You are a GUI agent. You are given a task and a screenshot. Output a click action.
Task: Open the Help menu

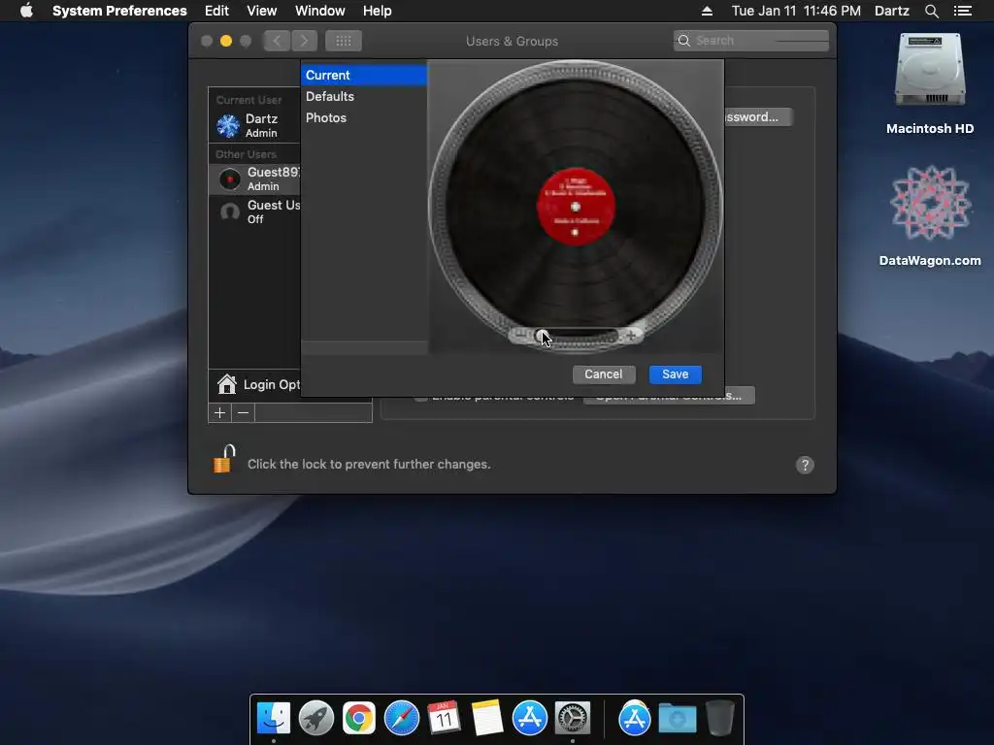[378, 11]
